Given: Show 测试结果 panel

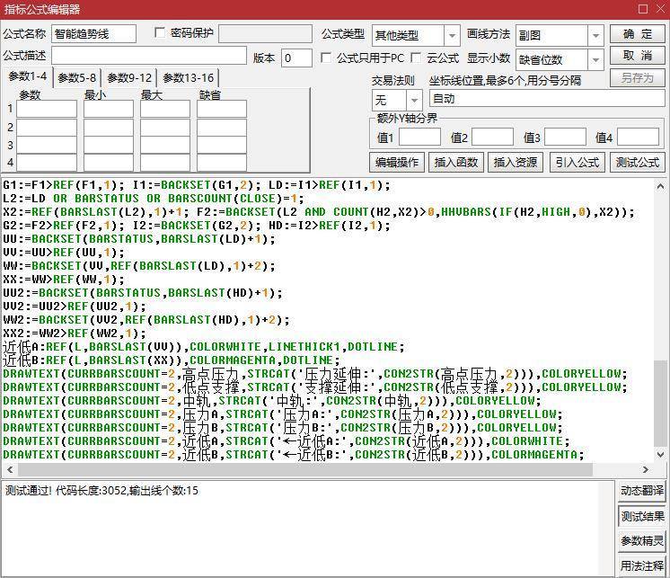Looking at the screenshot, I should pyautogui.click(x=642, y=516).
